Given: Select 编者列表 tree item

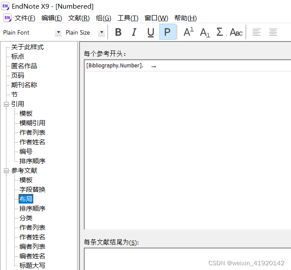Looking at the screenshot, I should click(32, 246).
